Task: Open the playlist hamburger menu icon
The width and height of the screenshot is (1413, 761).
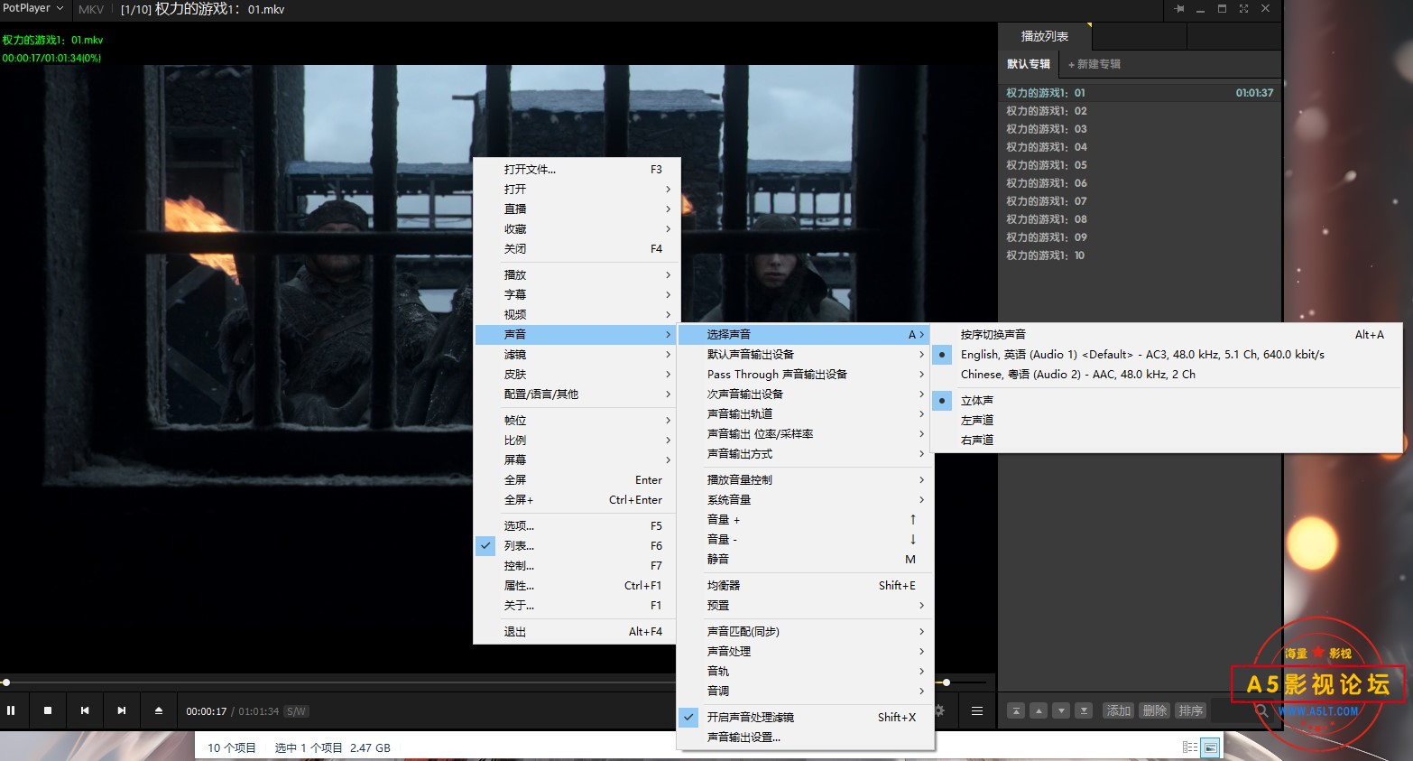Action: 977,710
